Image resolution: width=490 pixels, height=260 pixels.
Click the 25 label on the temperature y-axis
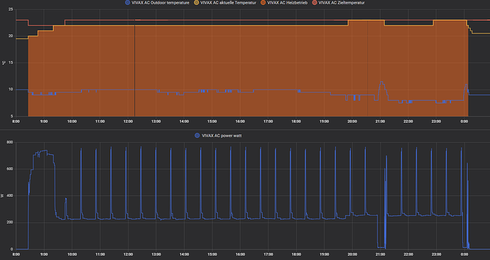pos(11,9)
